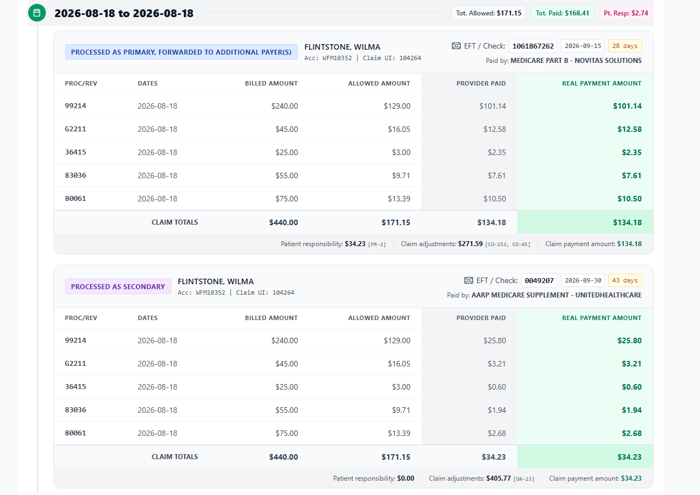
Task: Click the EFT money icon for AARP payment
Action: click(x=469, y=280)
